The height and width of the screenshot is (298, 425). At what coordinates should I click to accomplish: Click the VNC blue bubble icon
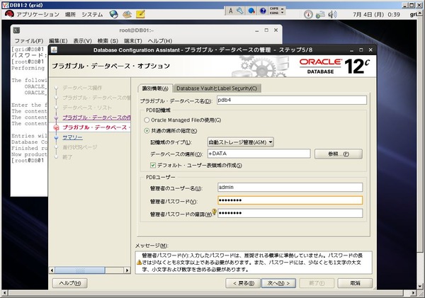tap(251, 11)
